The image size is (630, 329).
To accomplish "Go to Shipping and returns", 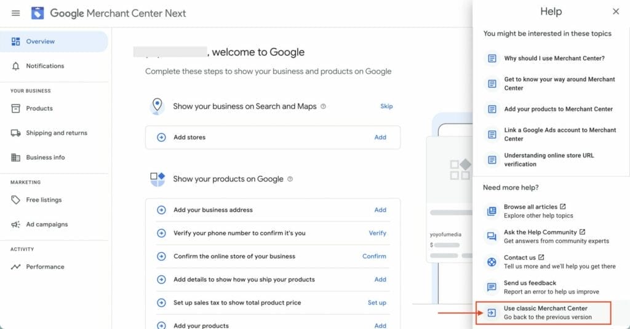I will coord(56,133).
